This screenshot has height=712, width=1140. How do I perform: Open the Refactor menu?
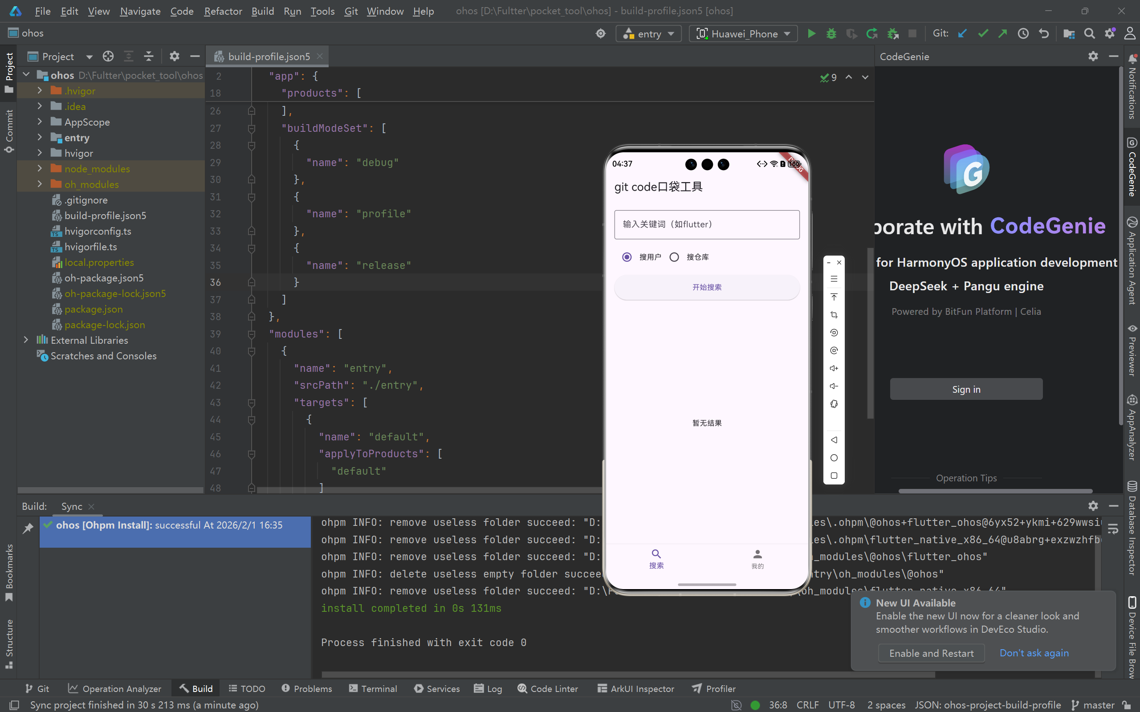point(223,11)
